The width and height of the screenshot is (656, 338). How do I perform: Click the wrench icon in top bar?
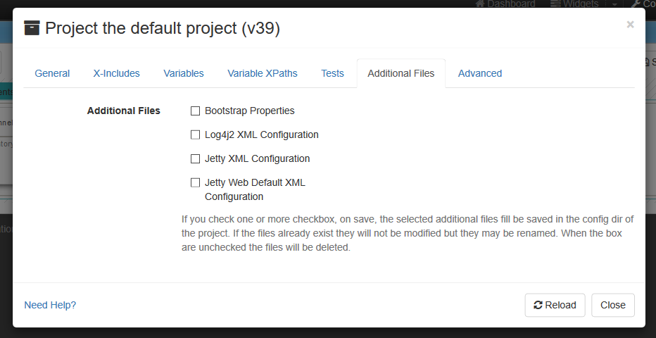636,4
